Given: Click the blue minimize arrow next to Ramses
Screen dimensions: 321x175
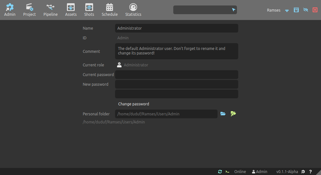Looking at the screenshot, I should [287, 10].
